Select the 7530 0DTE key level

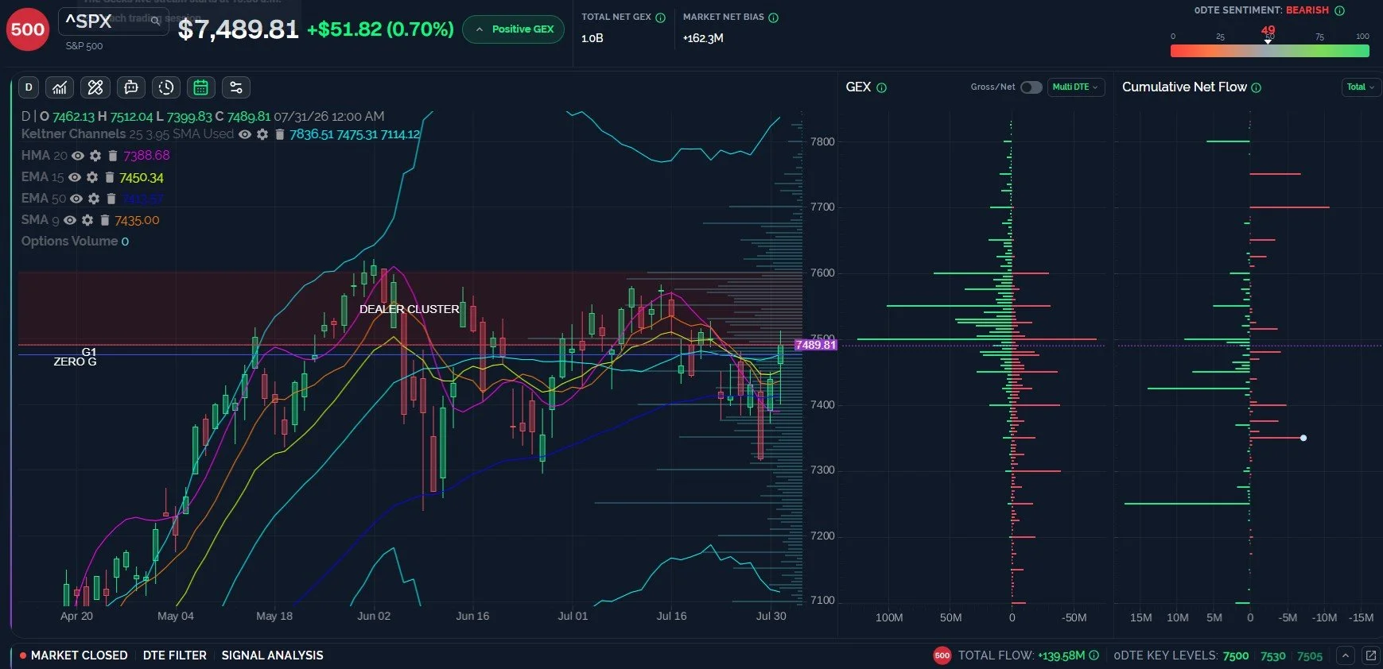pyautogui.click(x=1272, y=656)
